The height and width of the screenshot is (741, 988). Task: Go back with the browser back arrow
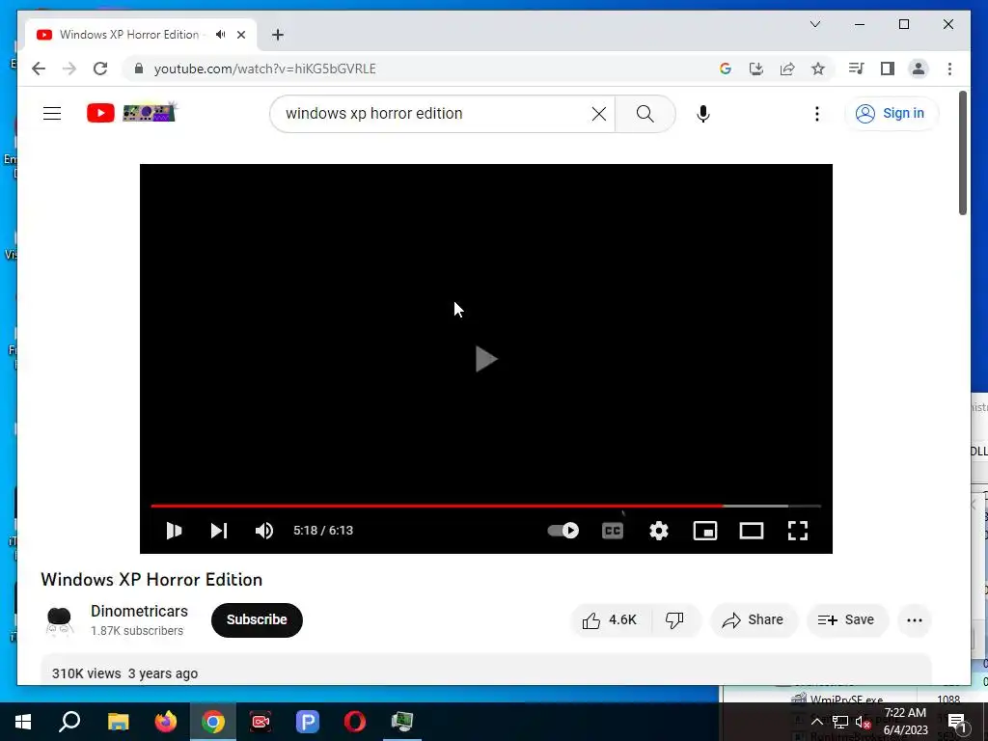pos(39,69)
